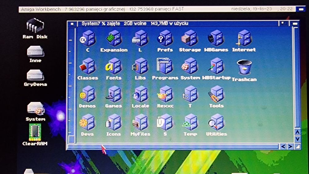Click the window resize gadget
309x174 pixels.
tap(297, 146)
